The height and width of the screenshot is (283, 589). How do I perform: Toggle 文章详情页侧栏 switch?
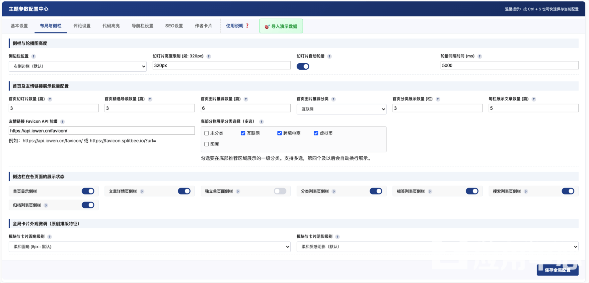point(184,191)
